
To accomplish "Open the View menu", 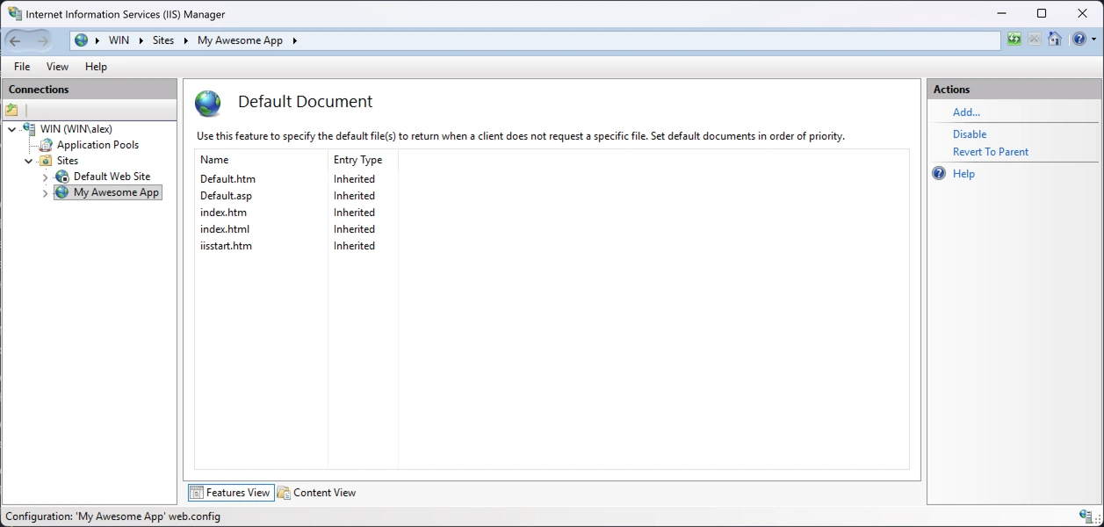I will coord(57,67).
